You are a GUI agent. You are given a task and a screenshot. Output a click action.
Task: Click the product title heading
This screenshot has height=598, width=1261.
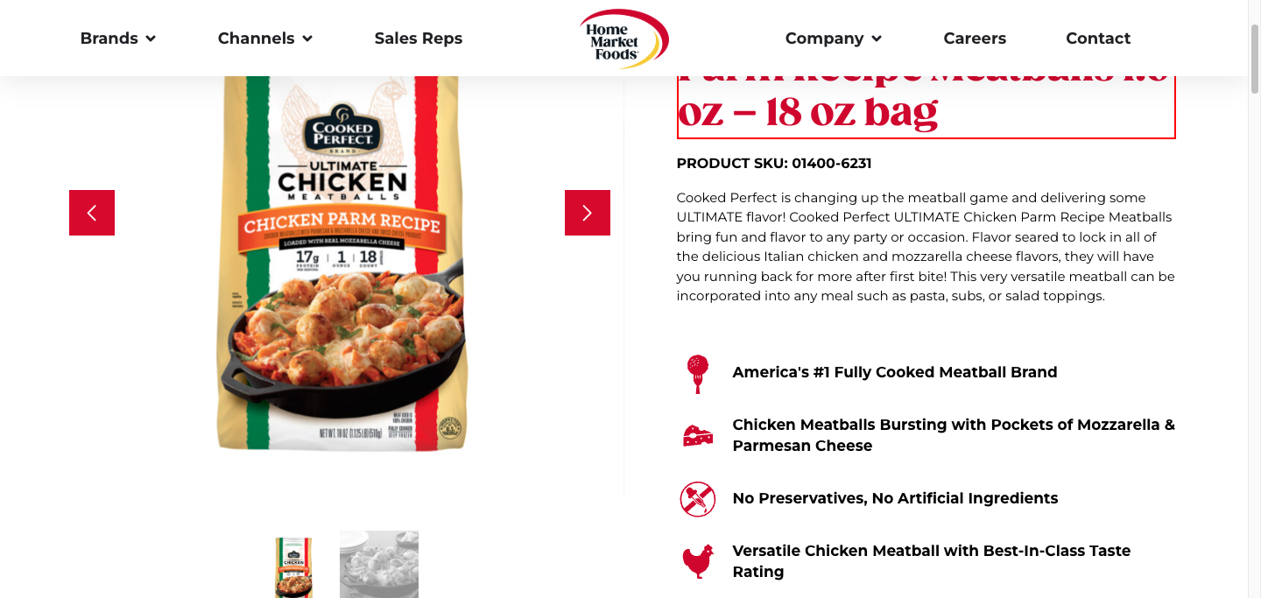[x=926, y=103]
